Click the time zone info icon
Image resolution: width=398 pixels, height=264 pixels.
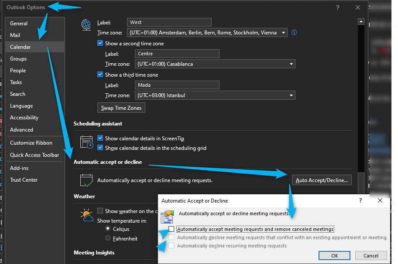click(x=294, y=32)
